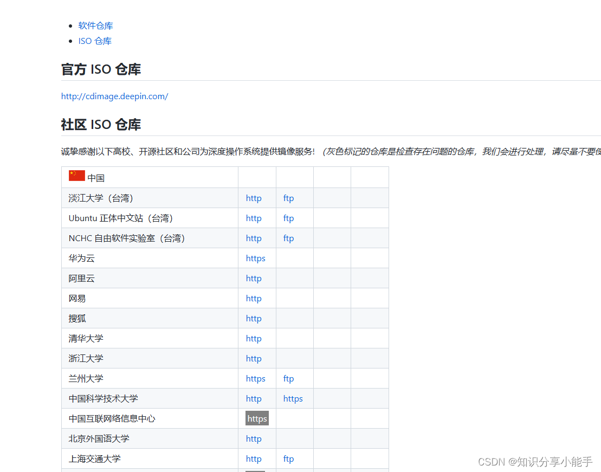The height and width of the screenshot is (472, 601).
Task: Click the 兰州大学 row name
Action: pos(86,378)
